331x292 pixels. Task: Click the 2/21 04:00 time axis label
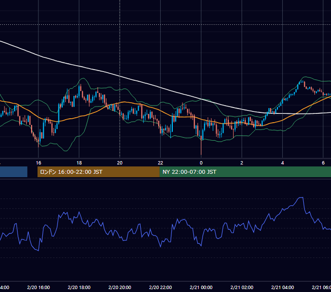282,287
